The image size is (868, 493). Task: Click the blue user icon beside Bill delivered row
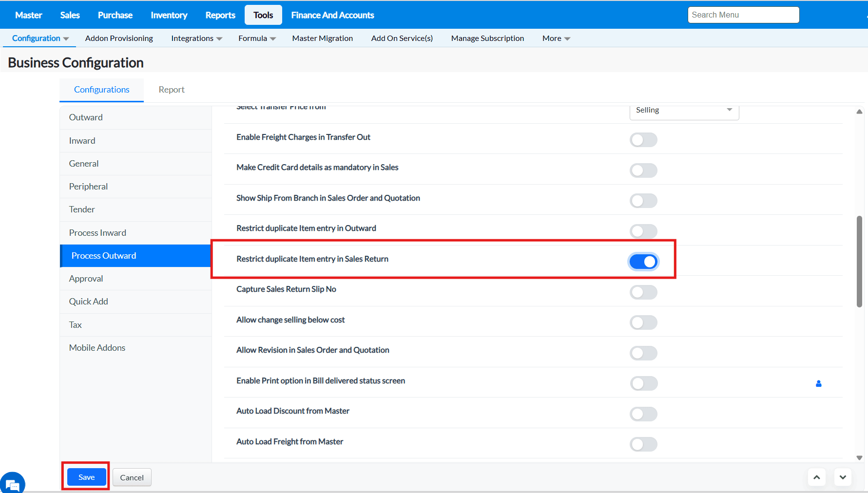click(818, 384)
